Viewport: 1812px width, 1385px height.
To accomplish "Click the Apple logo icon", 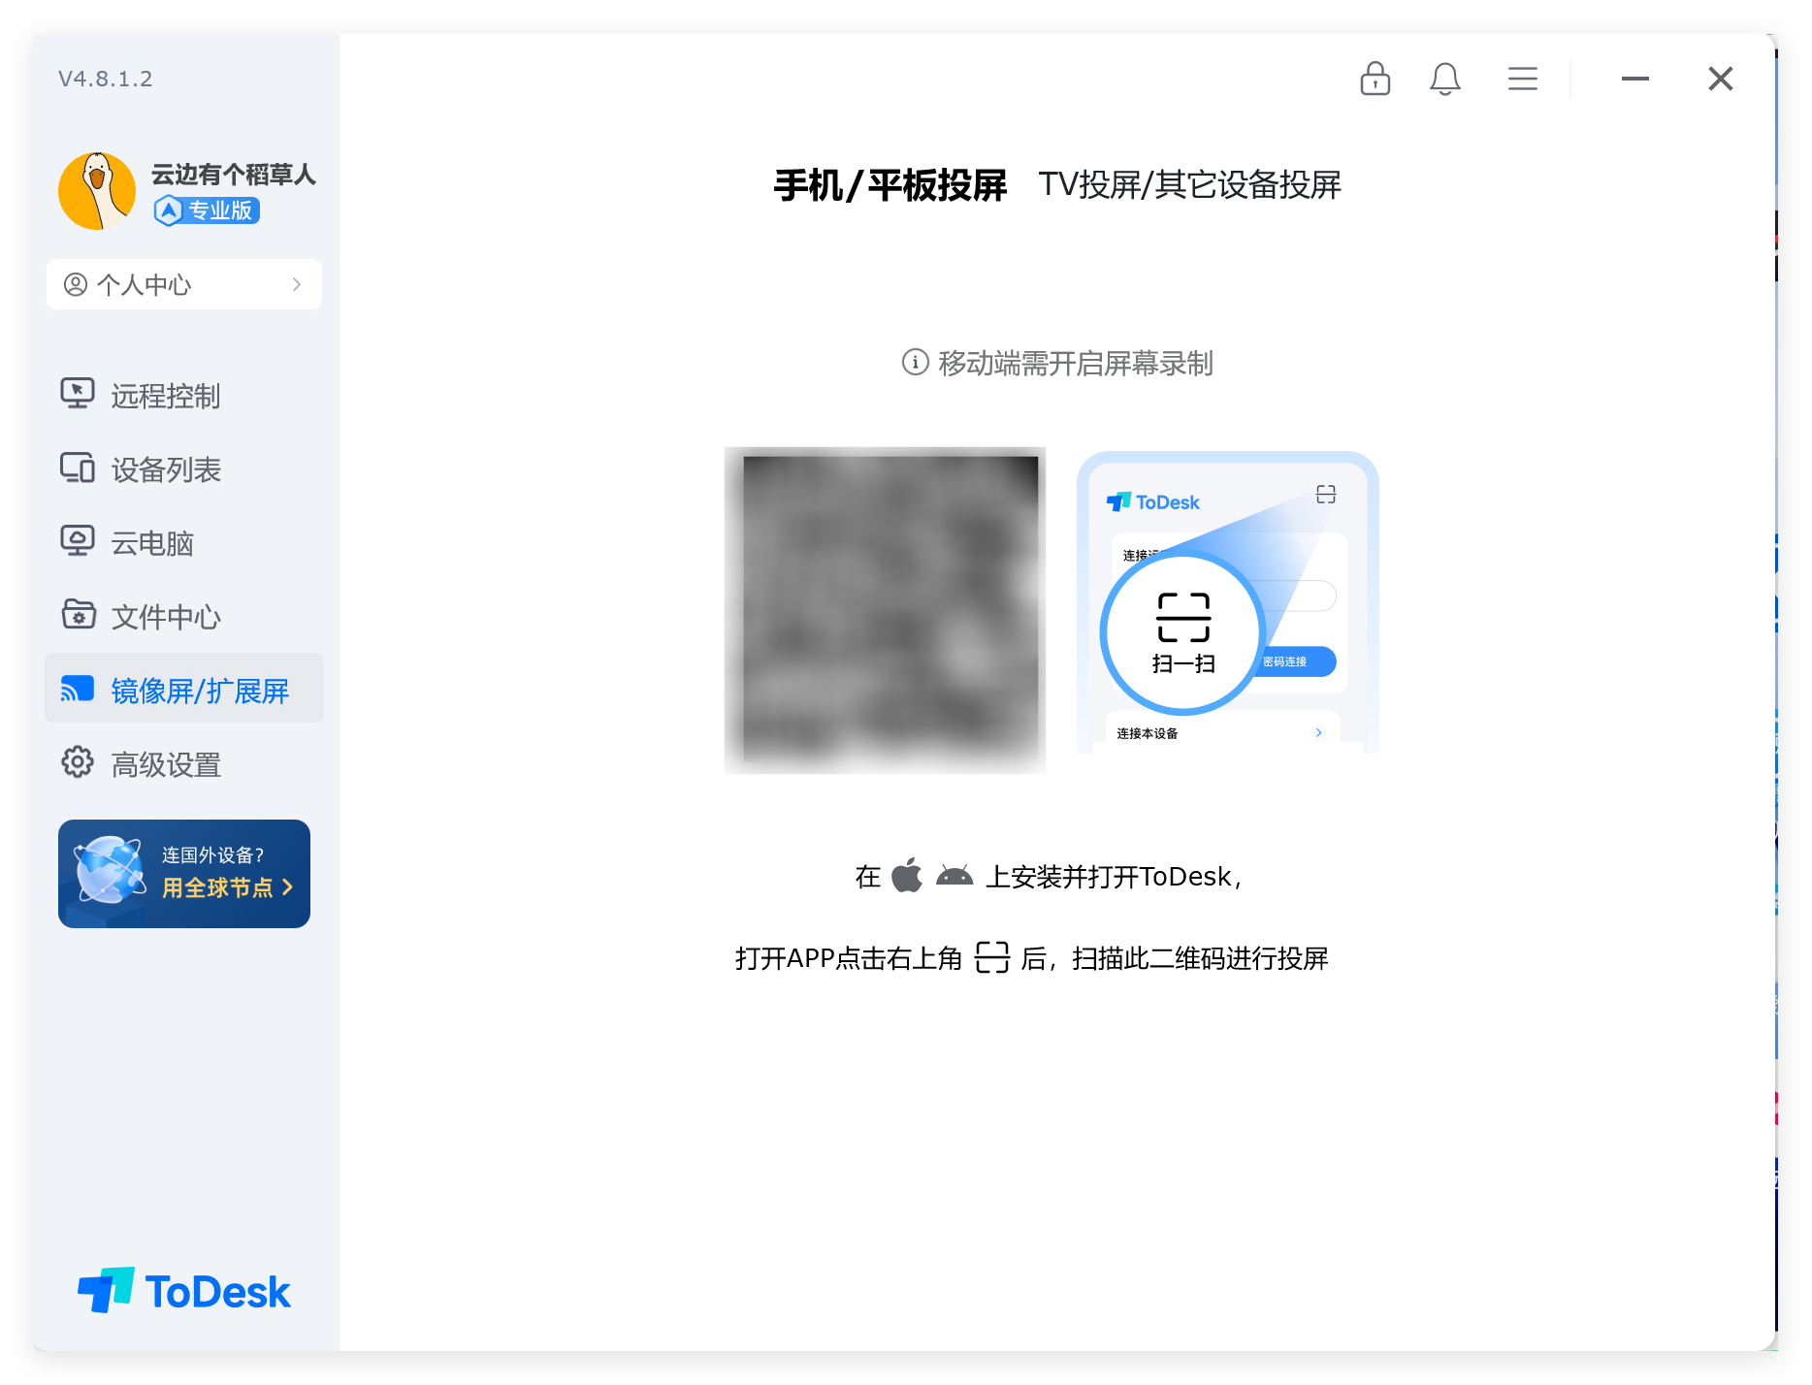I will coord(907,876).
